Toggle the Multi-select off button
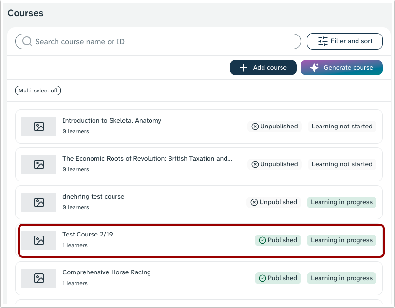This screenshot has height=308, width=395. click(x=38, y=91)
